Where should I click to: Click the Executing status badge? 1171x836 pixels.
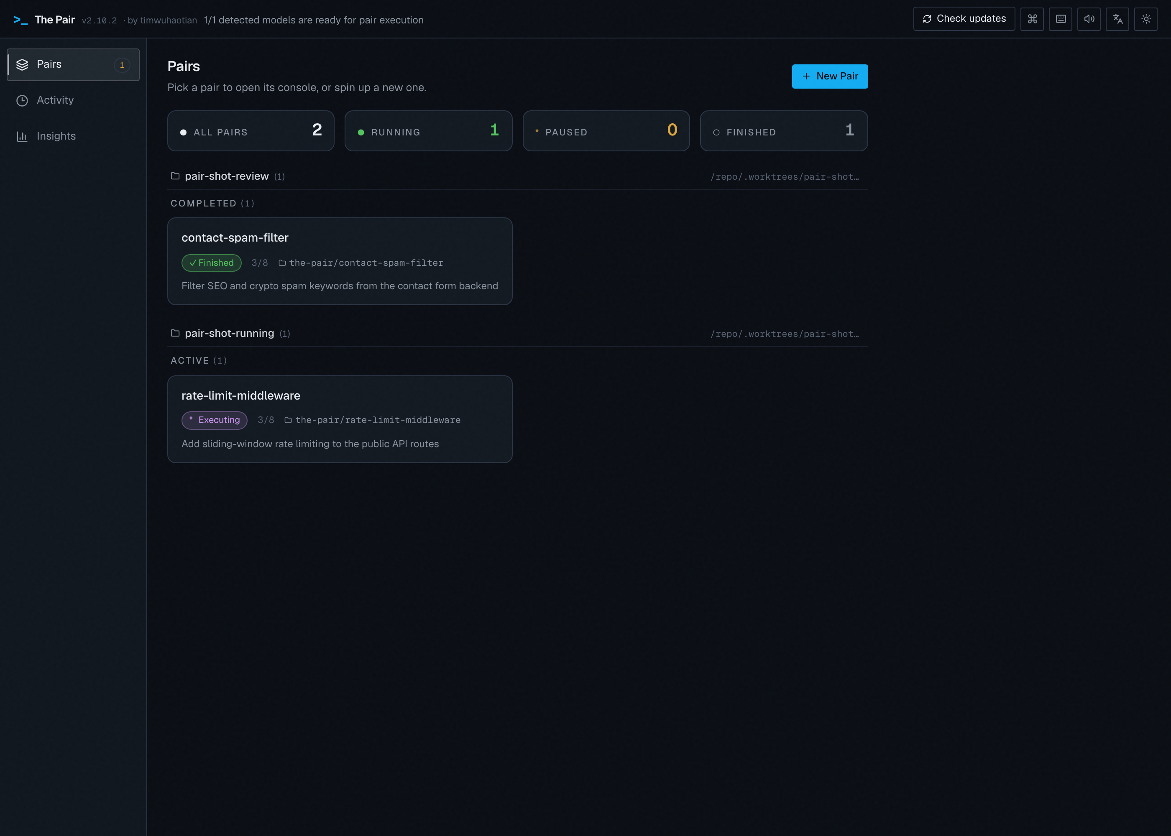pos(214,420)
